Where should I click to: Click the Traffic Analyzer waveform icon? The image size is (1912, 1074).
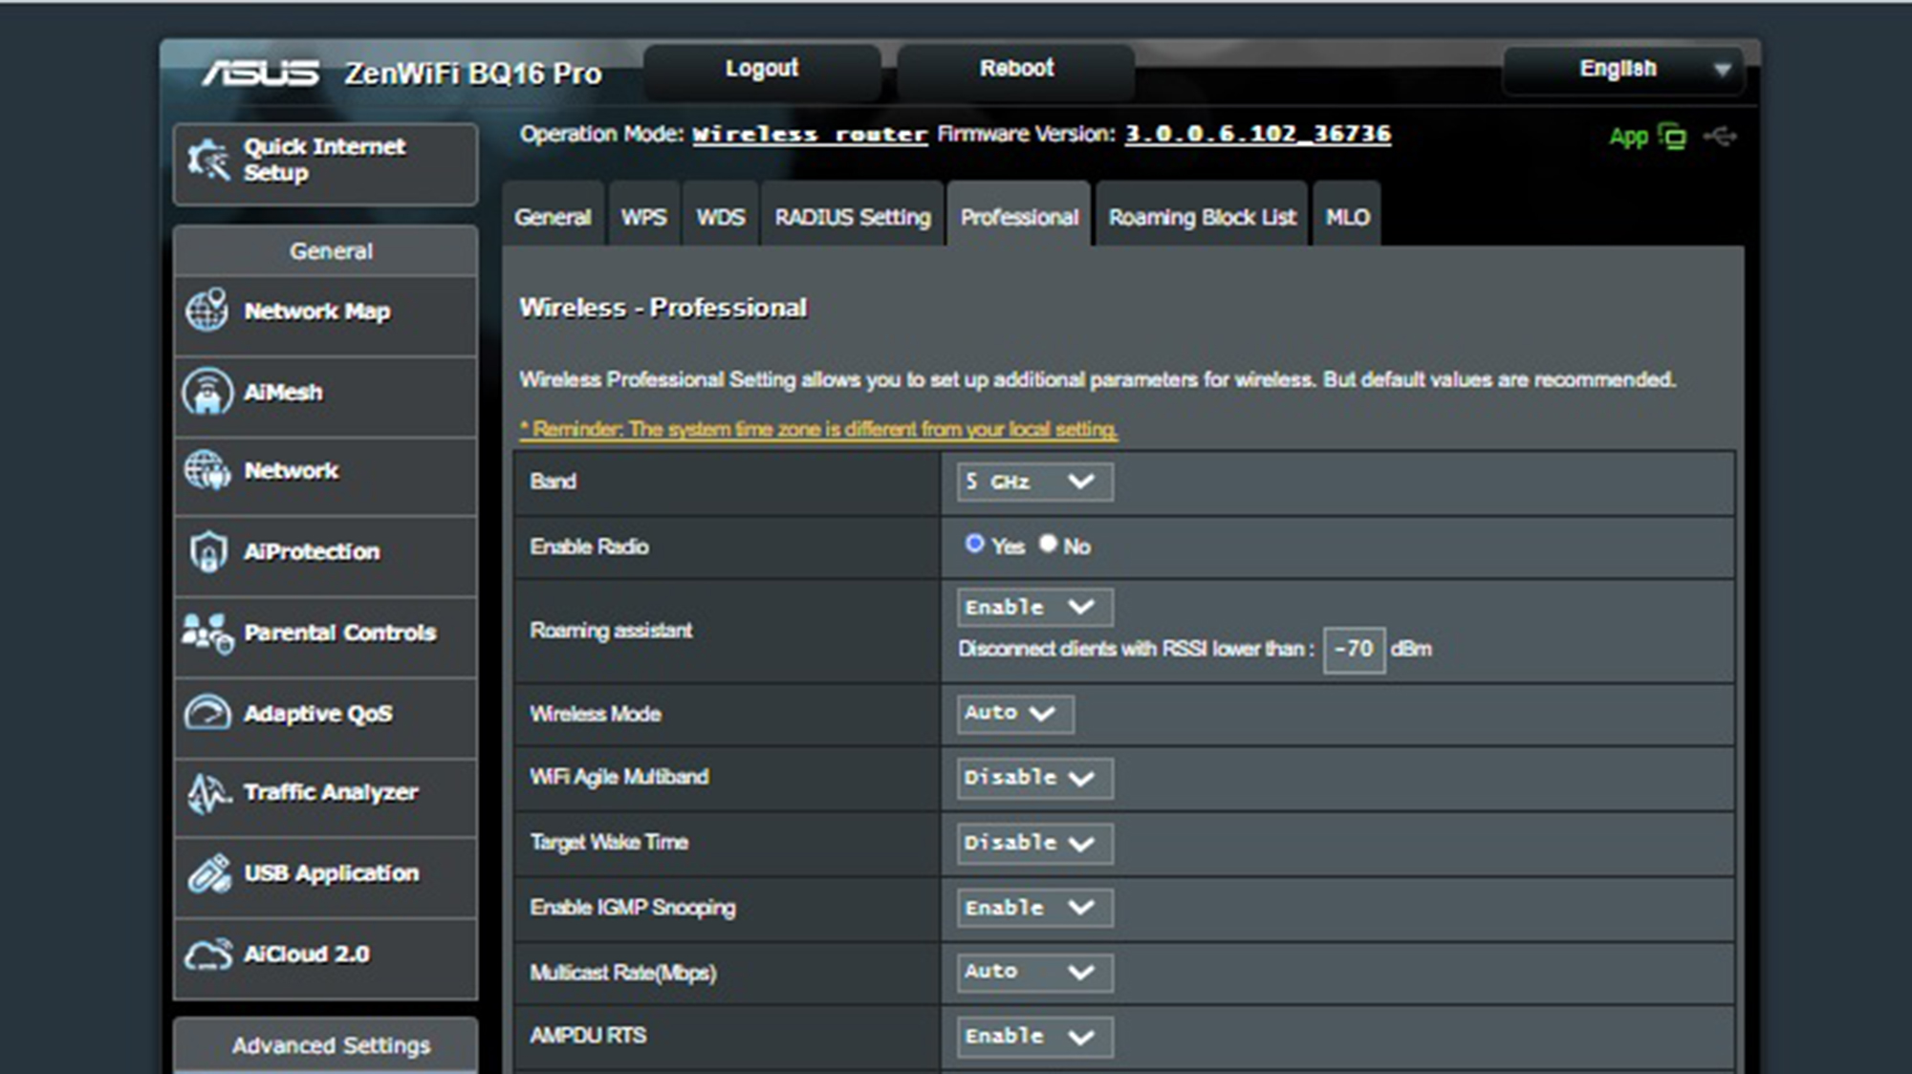(208, 793)
